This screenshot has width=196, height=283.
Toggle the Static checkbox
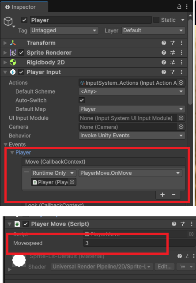tap(156, 20)
